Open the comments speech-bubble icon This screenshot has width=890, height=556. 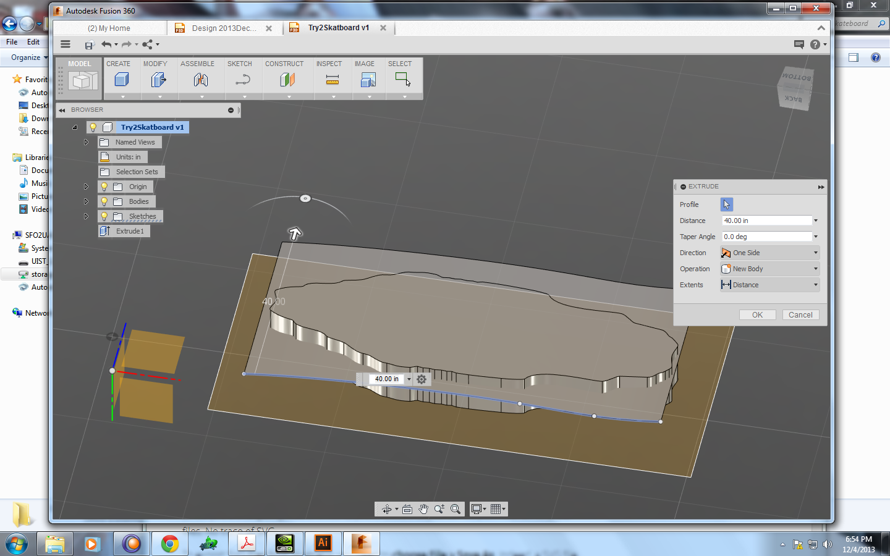point(799,44)
